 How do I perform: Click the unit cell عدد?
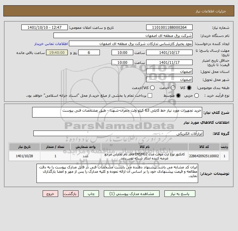click(86, 156)
